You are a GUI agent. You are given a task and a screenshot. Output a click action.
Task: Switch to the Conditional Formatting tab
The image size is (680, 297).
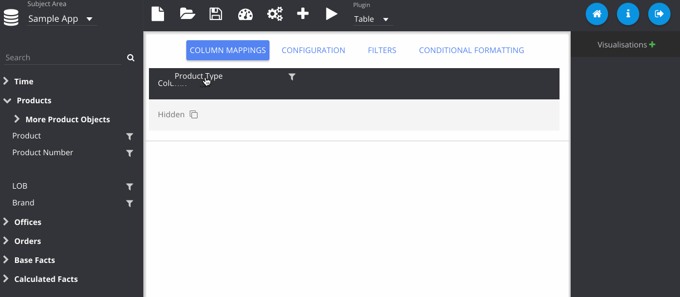click(x=471, y=50)
